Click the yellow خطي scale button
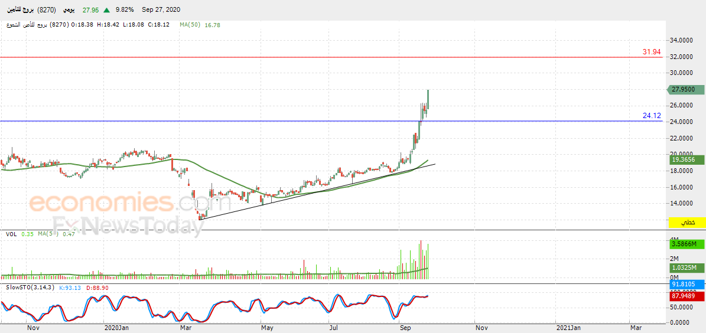The image size is (706, 333). (x=688, y=223)
